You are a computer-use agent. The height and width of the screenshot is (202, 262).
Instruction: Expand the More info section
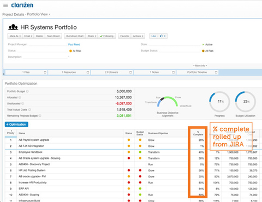coord(200,66)
